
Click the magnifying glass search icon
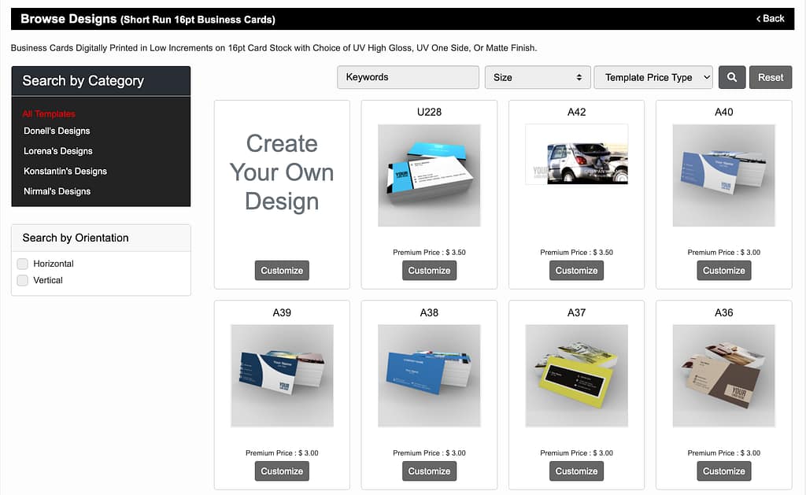pos(731,77)
